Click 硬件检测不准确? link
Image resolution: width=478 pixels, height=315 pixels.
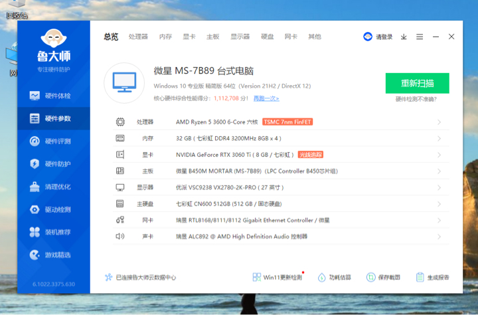pos(416,99)
